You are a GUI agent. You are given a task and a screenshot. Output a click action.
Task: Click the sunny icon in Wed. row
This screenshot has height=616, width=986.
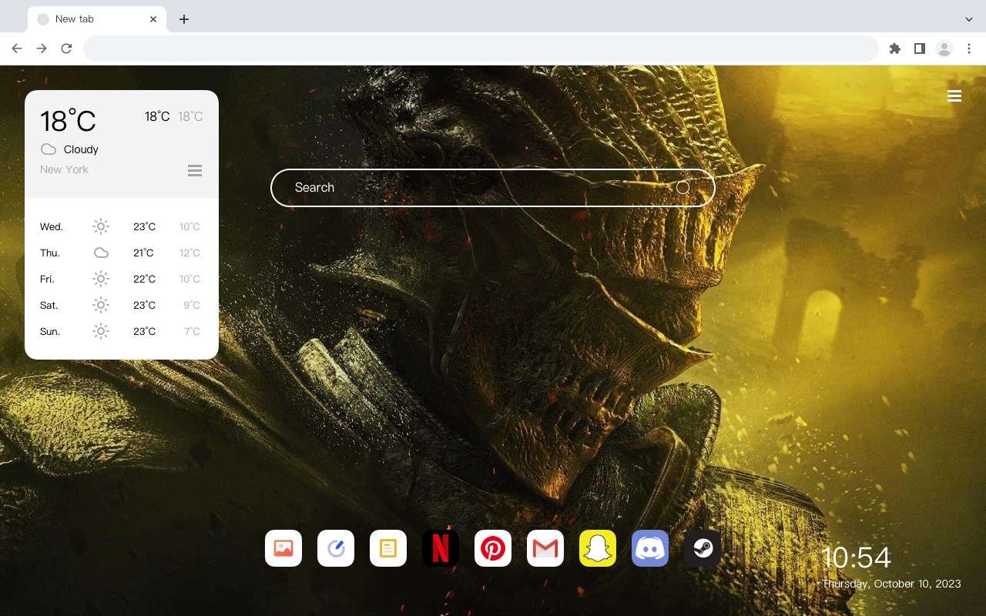pos(101,226)
